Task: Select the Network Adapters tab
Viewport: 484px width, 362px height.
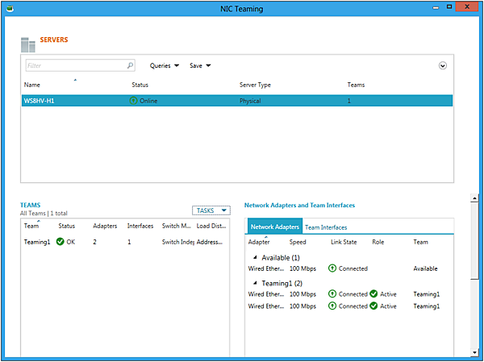Action: [x=274, y=227]
